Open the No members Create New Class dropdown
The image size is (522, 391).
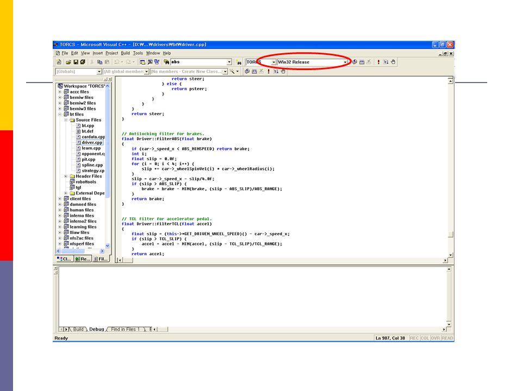(x=225, y=72)
